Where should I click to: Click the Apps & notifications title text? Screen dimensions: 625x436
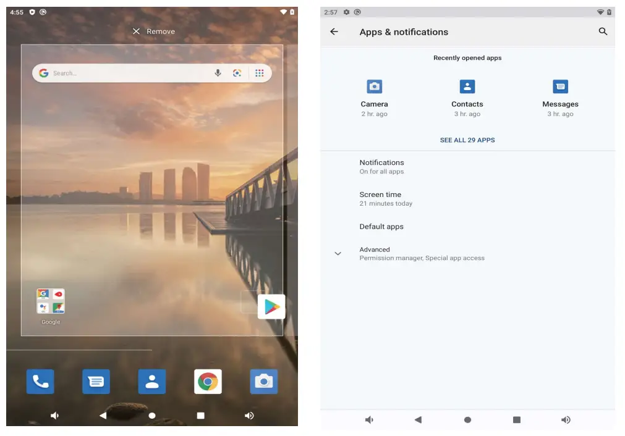click(x=404, y=32)
